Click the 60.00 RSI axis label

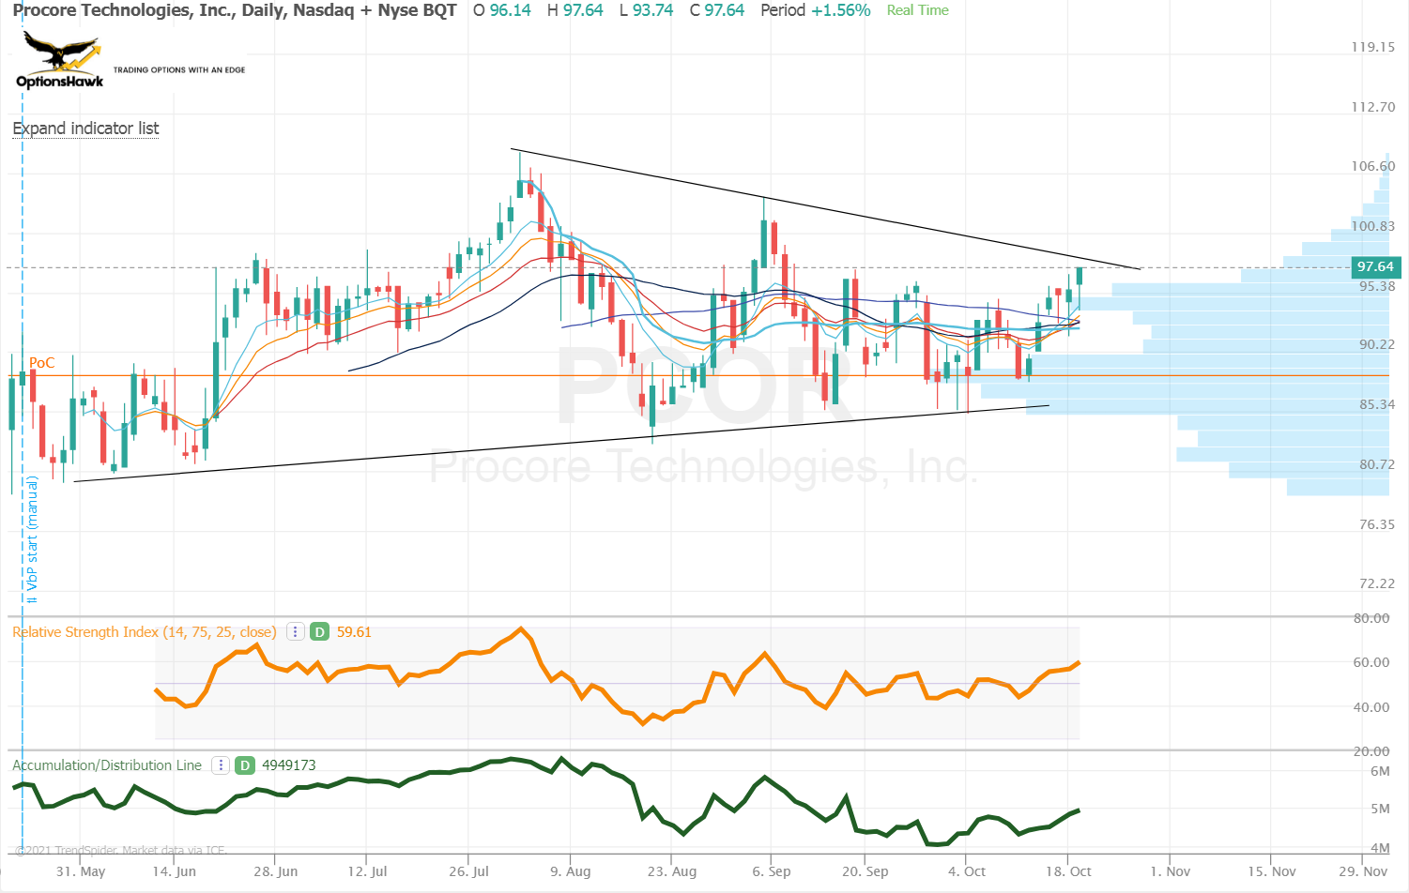1371,662
